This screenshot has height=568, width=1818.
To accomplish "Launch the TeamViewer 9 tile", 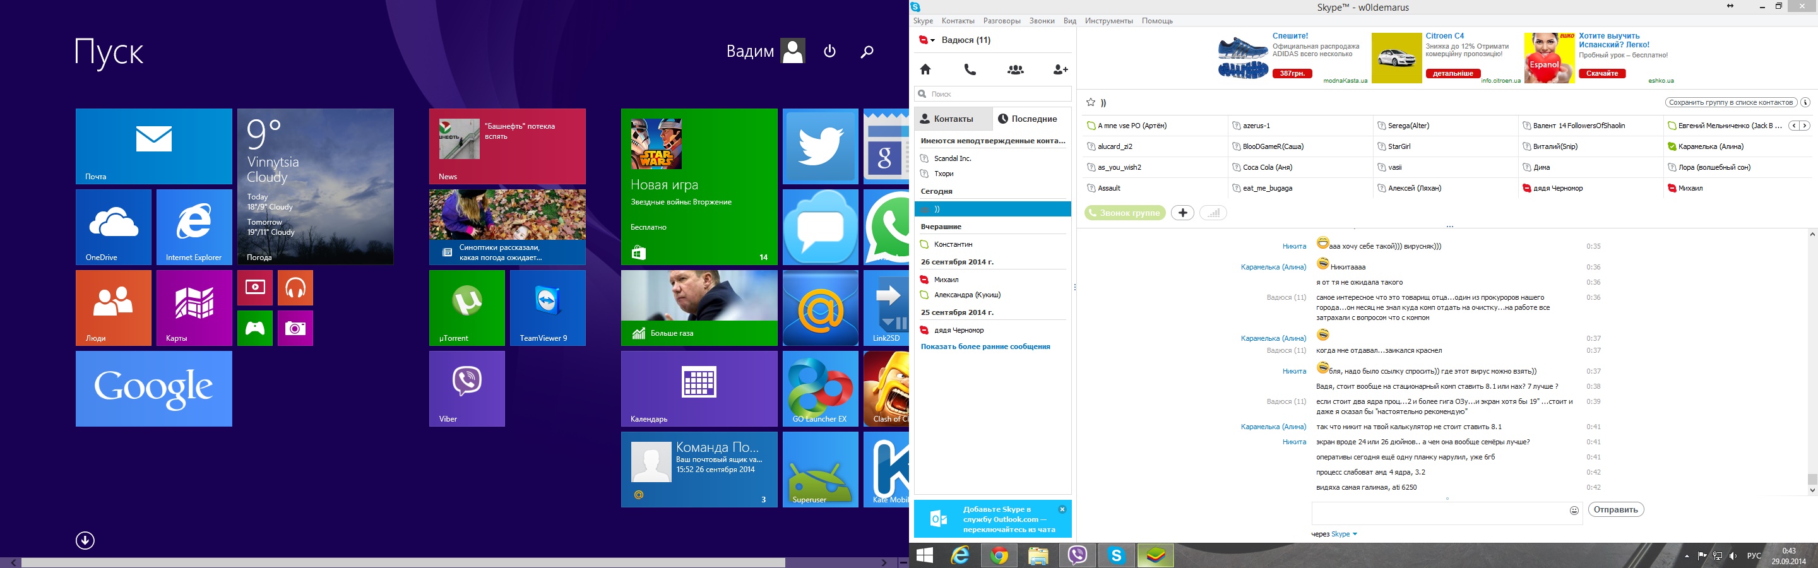I will click(548, 307).
